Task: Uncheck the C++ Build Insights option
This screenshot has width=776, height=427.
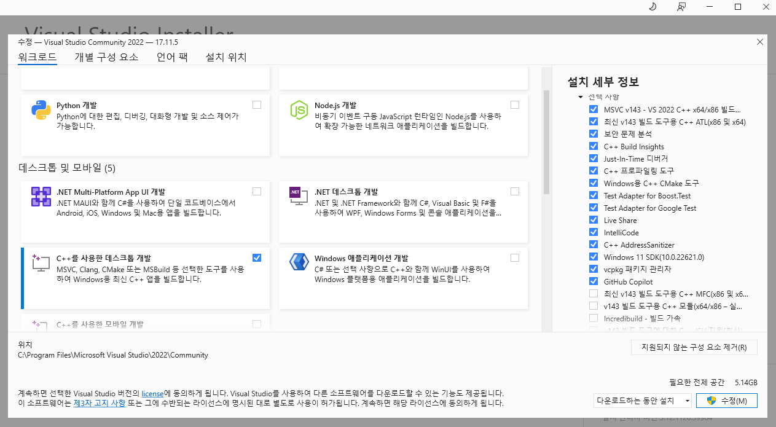Action: click(594, 146)
